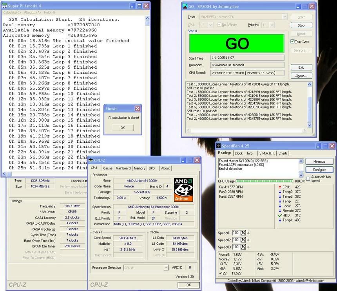This screenshot has height=291, width=337.
Task: Click the AMD Athlon 64 logo in CPU-Z
Action: pyautogui.click(x=183, y=190)
